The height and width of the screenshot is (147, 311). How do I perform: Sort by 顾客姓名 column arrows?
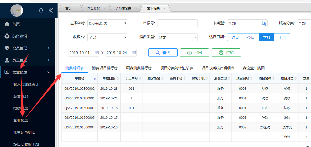pos(162,78)
